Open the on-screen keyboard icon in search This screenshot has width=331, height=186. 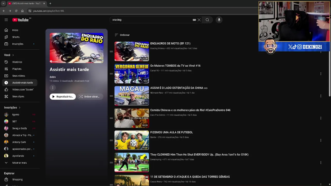[x=194, y=20]
